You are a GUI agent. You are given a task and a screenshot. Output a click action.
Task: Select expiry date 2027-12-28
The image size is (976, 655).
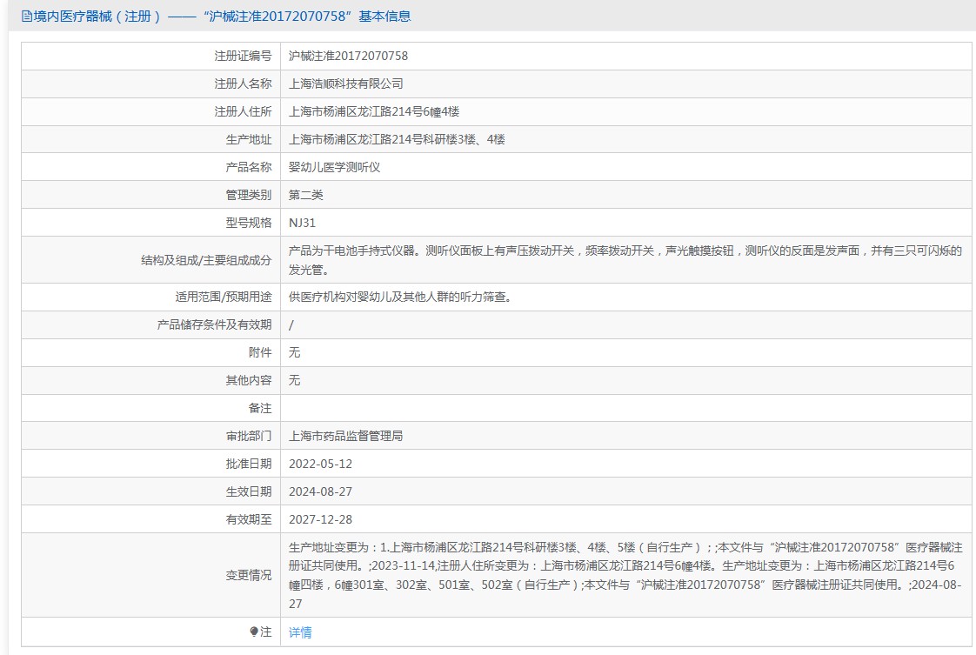pos(321,519)
